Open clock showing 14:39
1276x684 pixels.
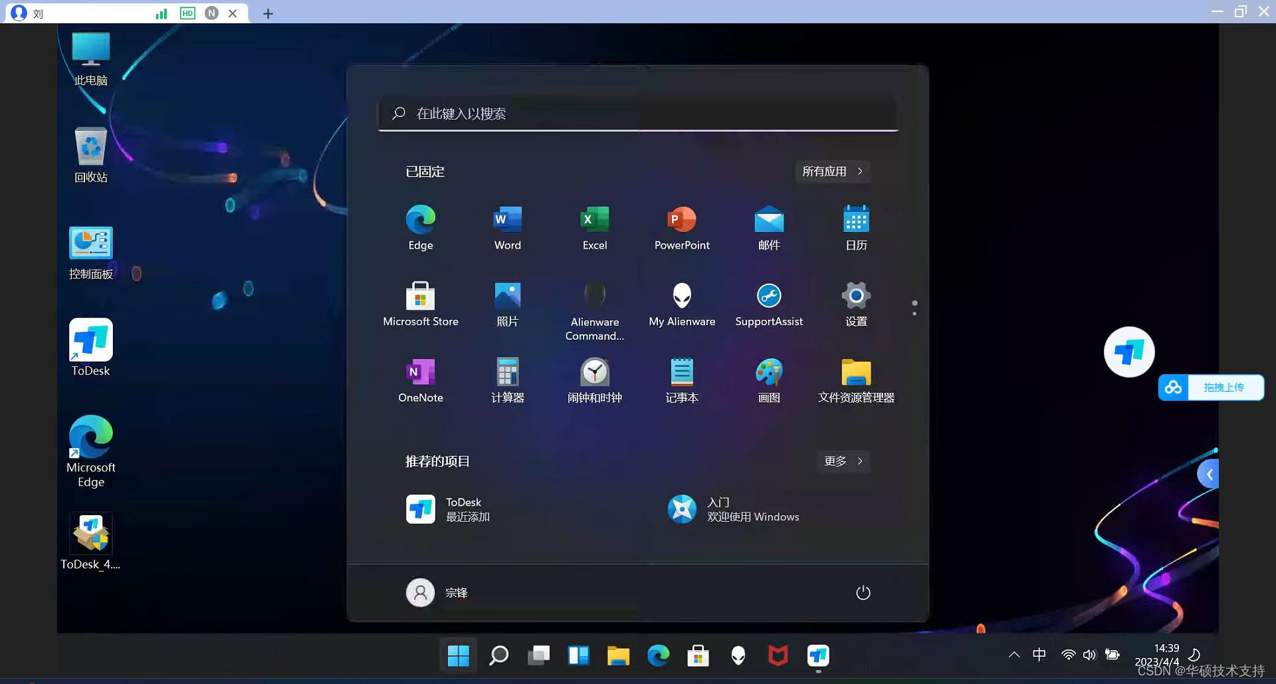point(1166,648)
